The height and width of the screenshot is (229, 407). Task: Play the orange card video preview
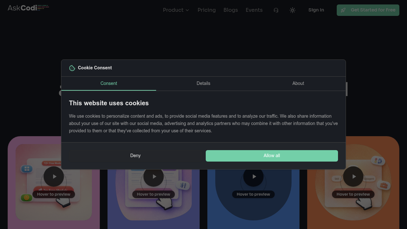pyautogui.click(x=353, y=177)
